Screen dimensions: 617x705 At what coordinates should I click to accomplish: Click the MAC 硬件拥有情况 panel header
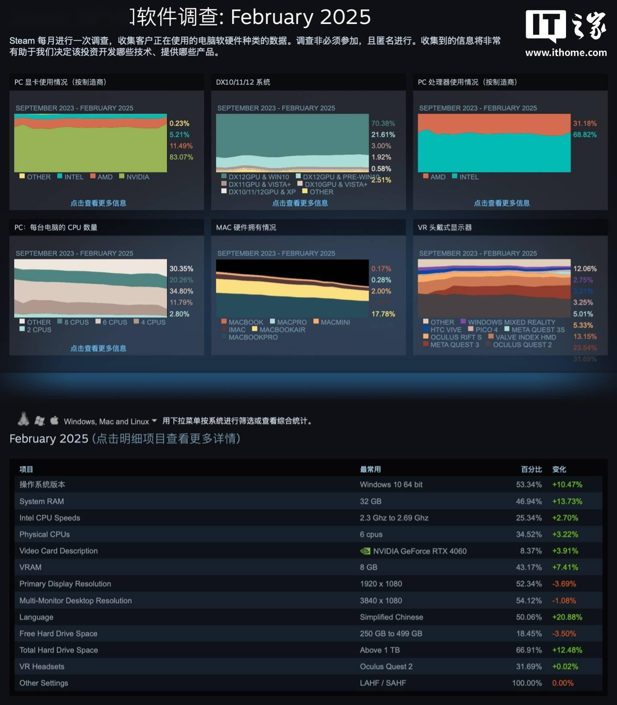pos(308,227)
